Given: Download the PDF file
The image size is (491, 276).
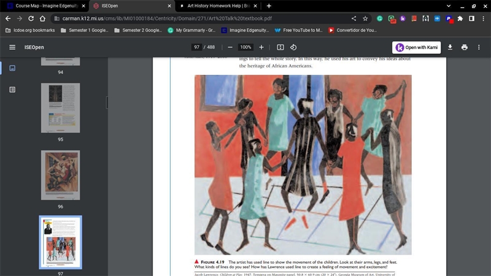Looking at the screenshot, I should point(450,47).
